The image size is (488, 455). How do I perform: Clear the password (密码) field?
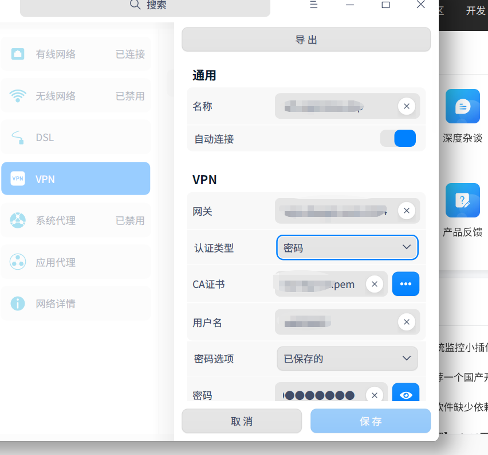375,395
